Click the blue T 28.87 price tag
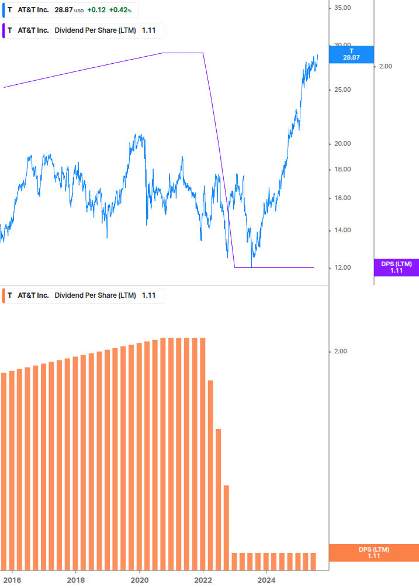This screenshot has width=419, height=588. pos(351,54)
